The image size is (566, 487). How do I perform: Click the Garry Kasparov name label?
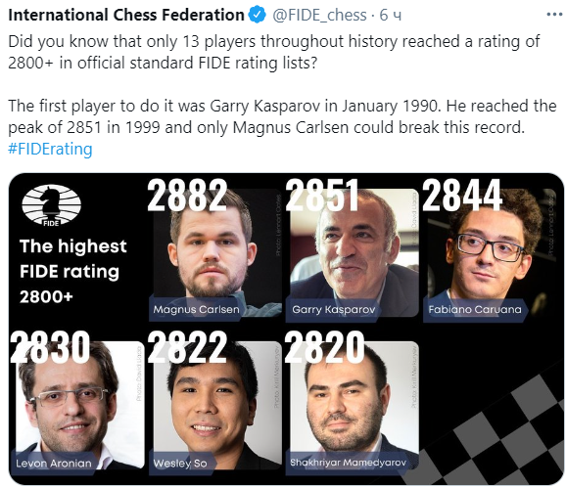tap(334, 309)
